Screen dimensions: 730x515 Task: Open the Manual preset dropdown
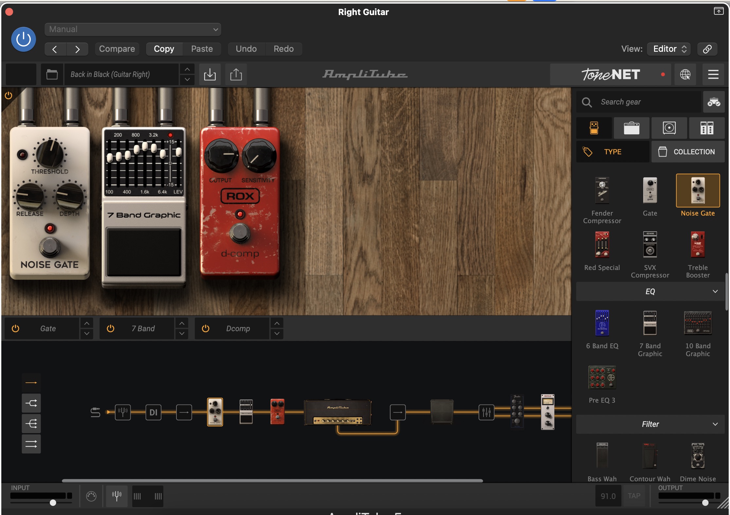[x=133, y=29]
